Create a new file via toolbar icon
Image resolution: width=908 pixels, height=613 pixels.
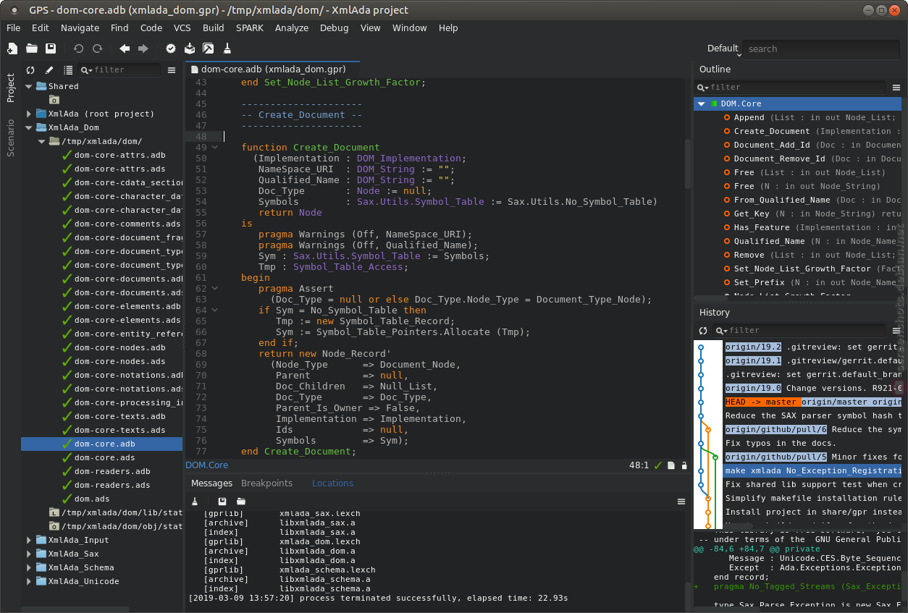(12, 48)
